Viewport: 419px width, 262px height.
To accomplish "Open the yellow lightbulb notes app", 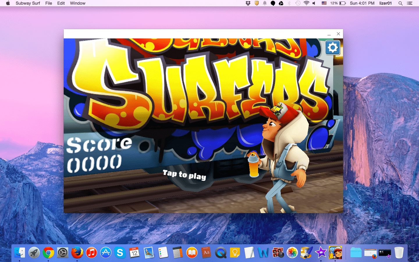I will pyautogui.click(x=235, y=252).
